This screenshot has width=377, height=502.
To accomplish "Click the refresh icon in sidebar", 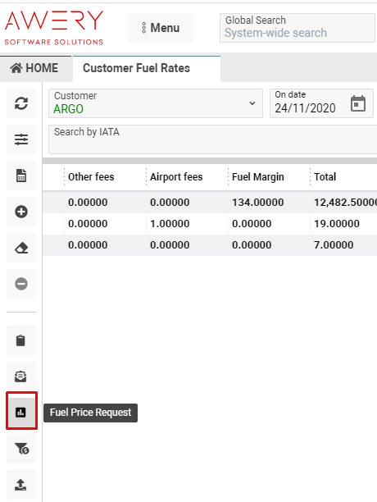I will click(x=21, y=103).
